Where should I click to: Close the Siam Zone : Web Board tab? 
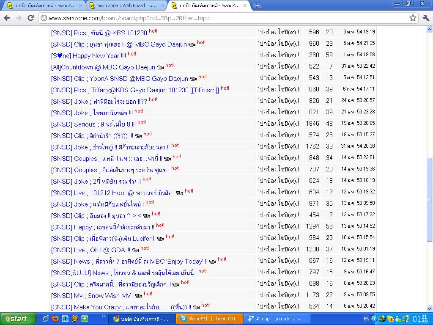click(163, 6)
